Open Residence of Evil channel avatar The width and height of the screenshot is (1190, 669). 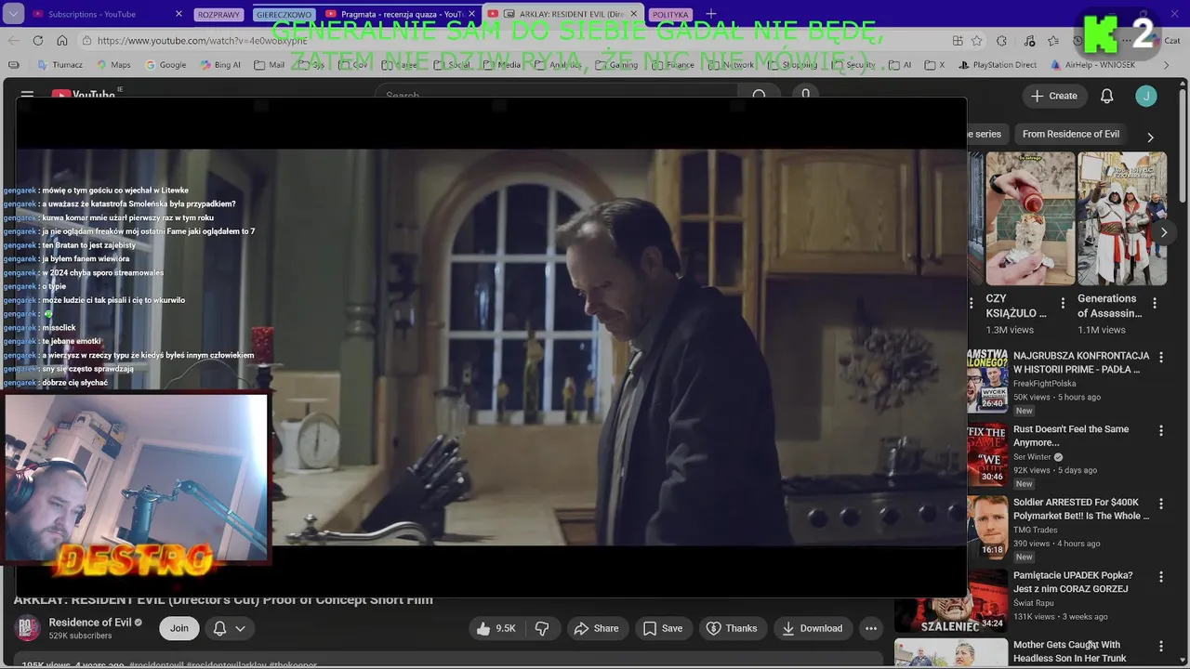(28, 628)
